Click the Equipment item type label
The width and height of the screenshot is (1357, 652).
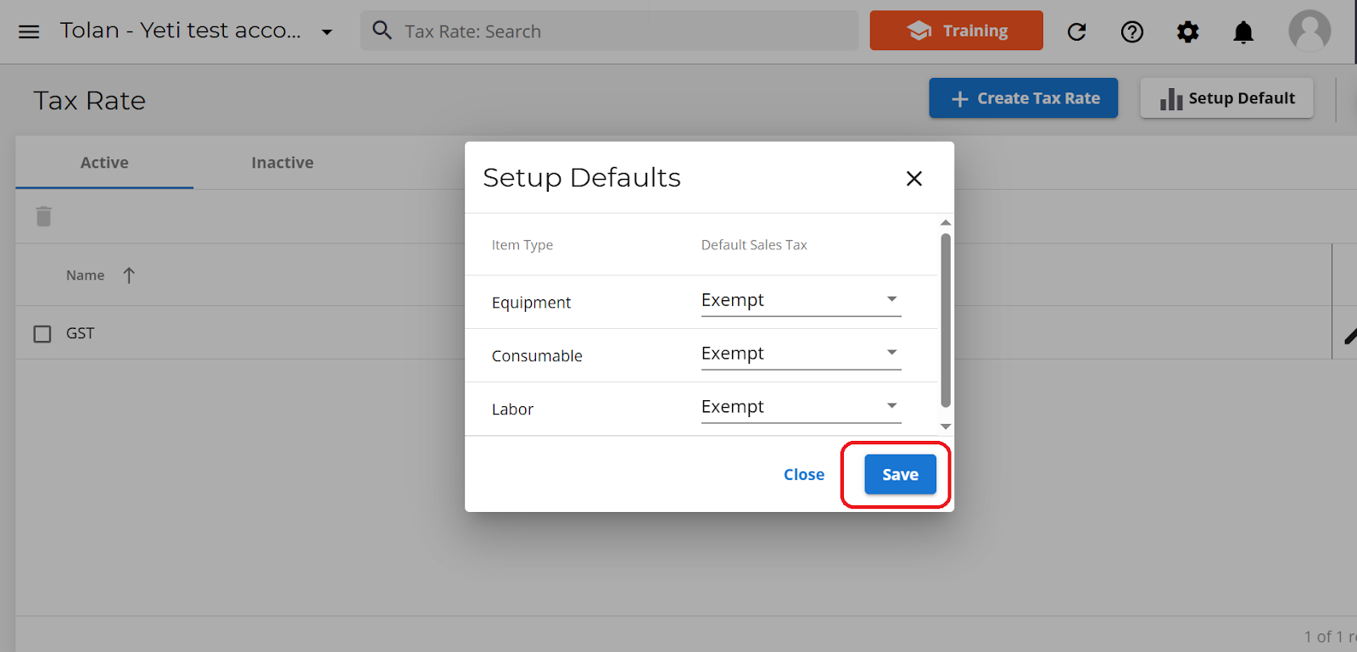531,303
